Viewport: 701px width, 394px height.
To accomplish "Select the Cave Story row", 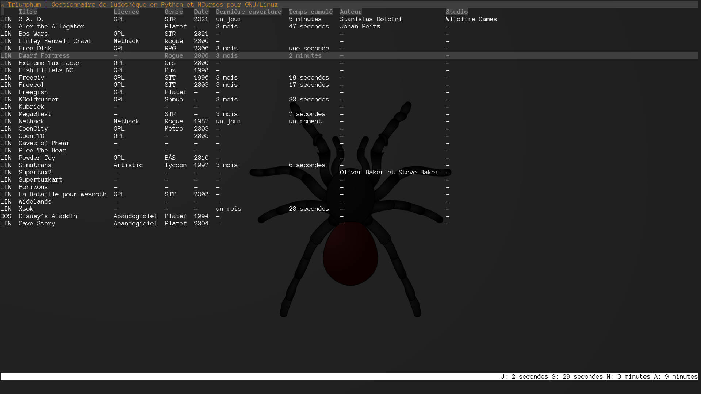I will click(x=37, y=224).
